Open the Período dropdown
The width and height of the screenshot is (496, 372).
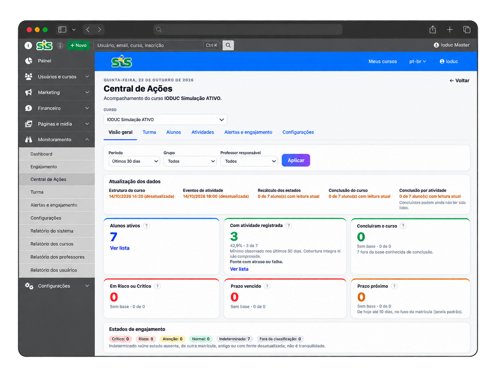134,161
